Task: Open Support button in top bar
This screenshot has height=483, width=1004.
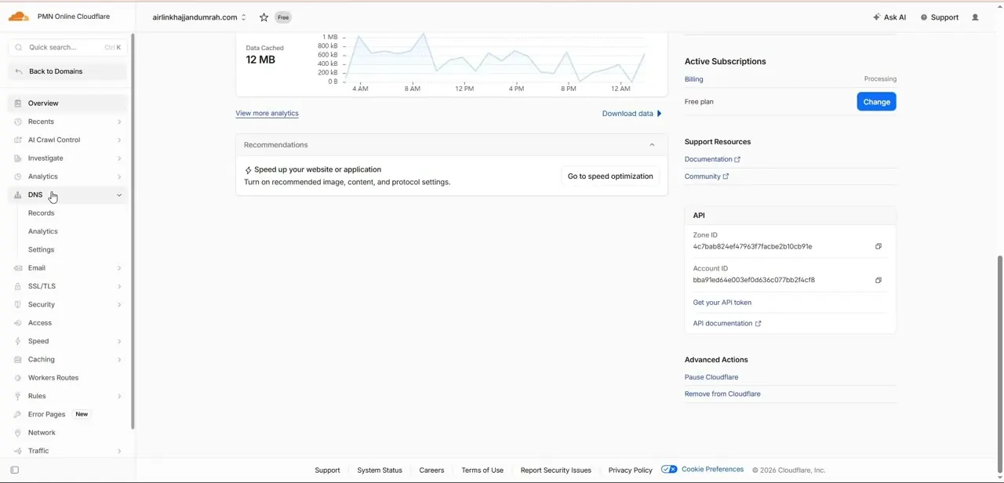Action: pyautogui.click(x=940, y=17)
